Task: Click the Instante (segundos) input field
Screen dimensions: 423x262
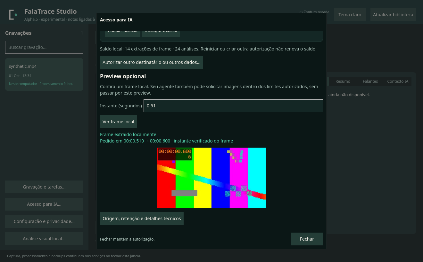Action: 233,106
